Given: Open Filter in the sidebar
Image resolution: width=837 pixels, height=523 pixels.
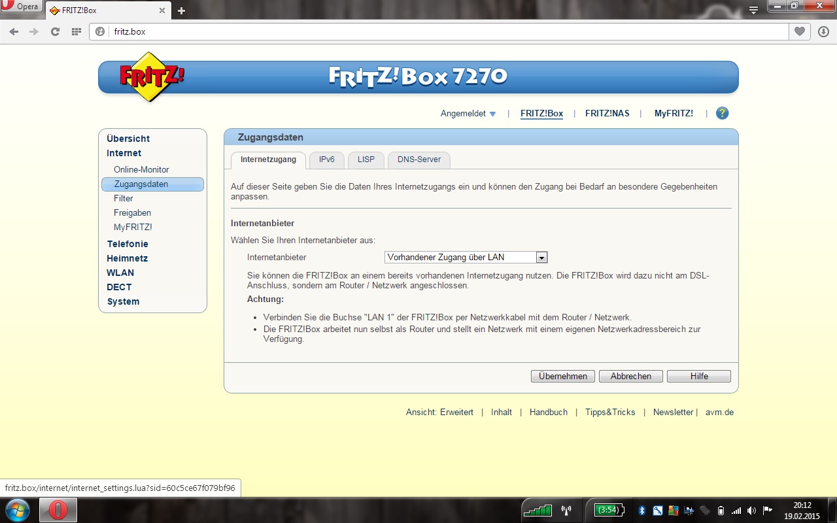Looking at the screenshot, I should [x=124, y=199].
